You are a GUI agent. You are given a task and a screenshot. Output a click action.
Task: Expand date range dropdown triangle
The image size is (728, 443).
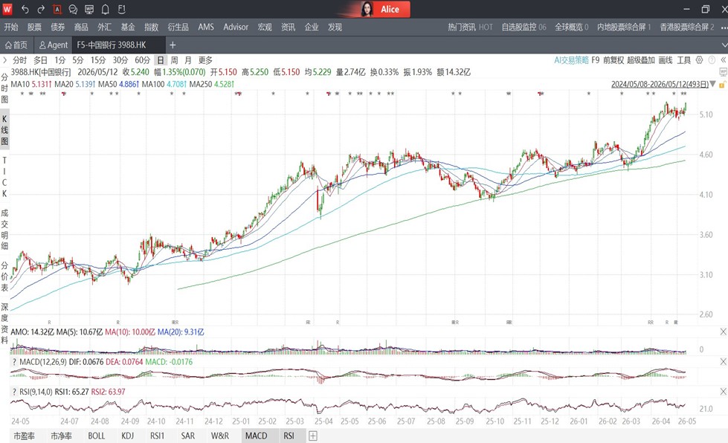[x=712, y=84]
